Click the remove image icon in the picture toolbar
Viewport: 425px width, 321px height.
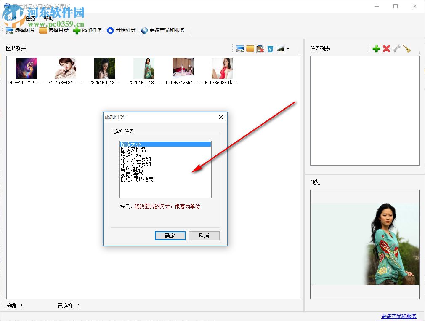pyautogui.click(x=260, y=48)
